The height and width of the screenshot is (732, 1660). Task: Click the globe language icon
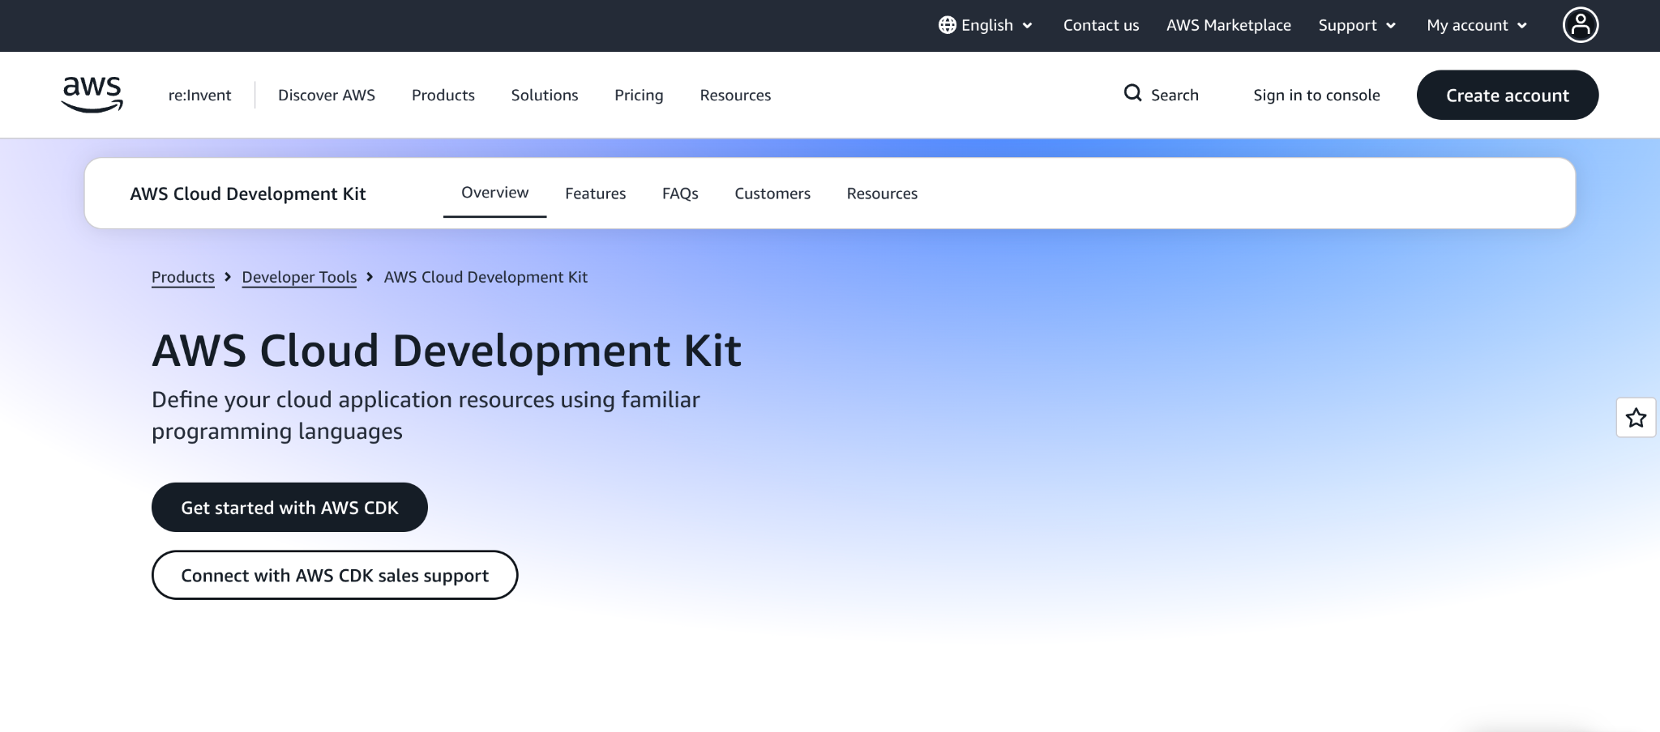point(947,25)
